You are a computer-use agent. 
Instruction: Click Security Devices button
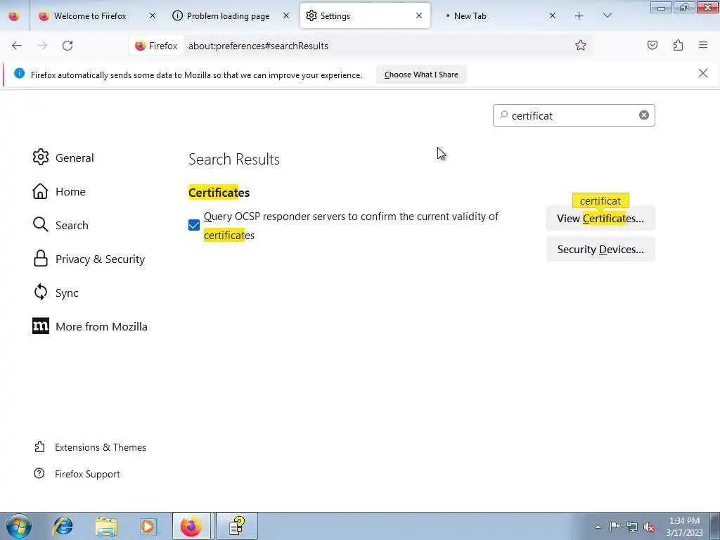click(x=600, y=250)
